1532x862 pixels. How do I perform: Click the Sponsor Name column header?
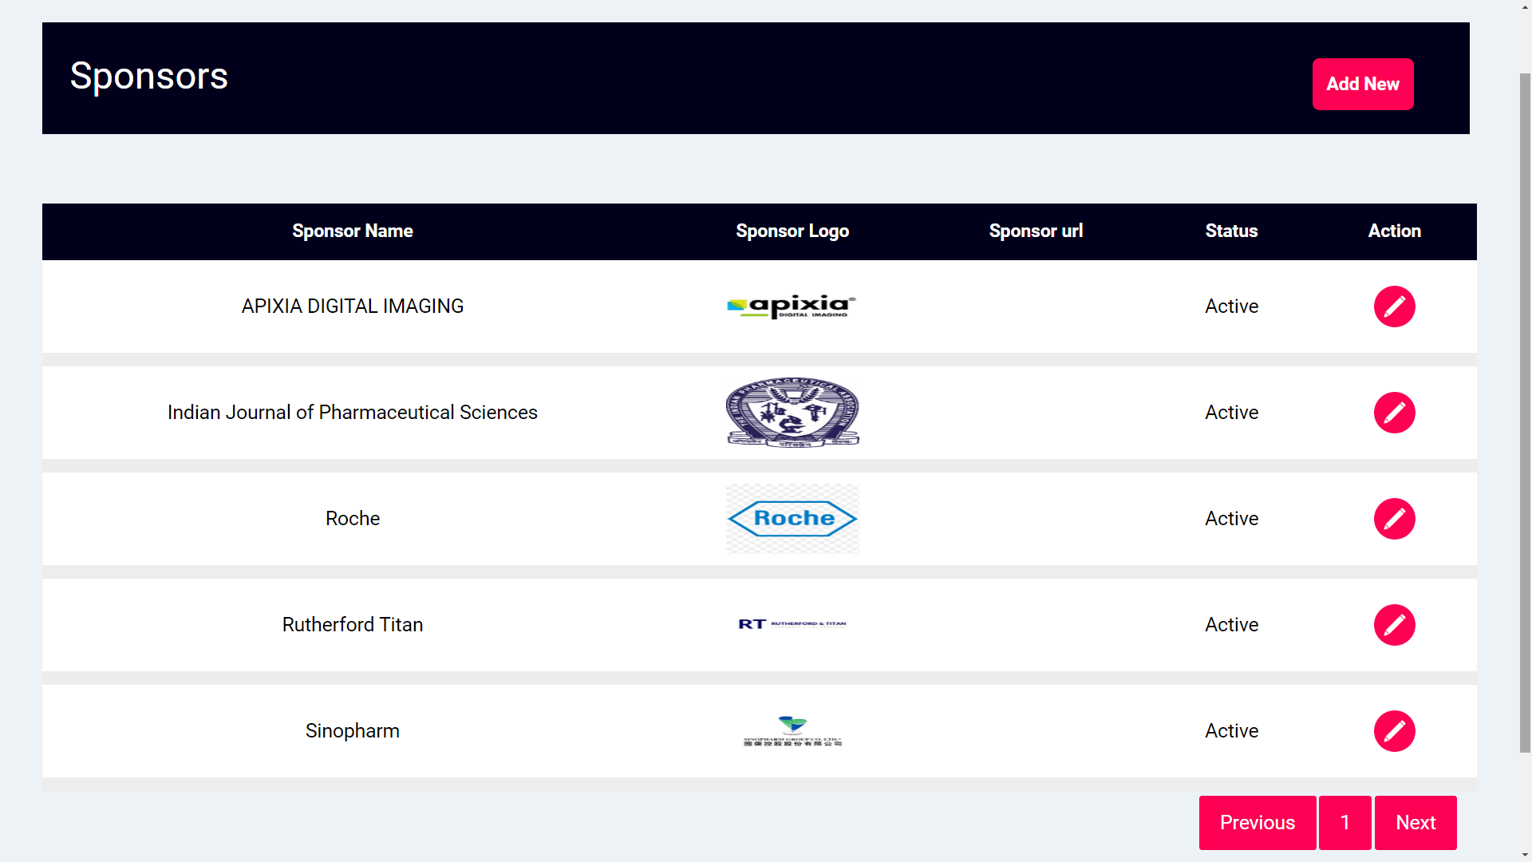pos(353,231)
